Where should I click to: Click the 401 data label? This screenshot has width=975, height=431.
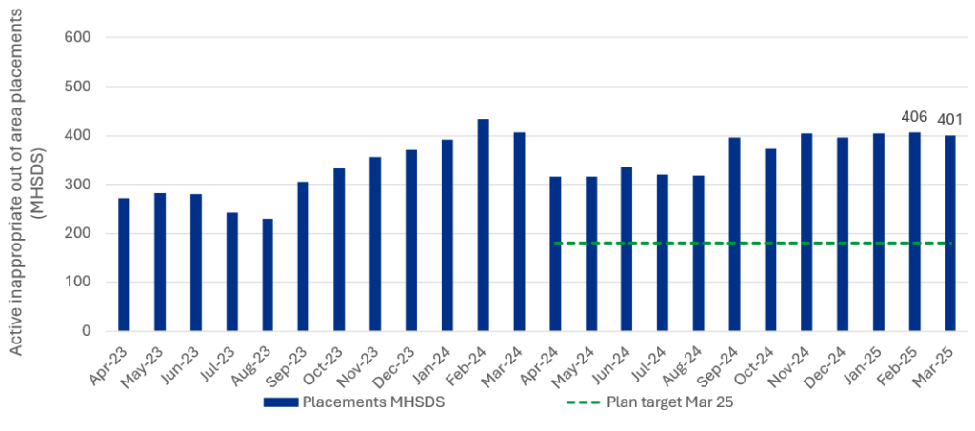[x=950, y=120]
